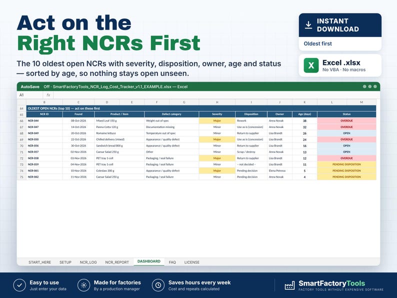Click the SmartFactoryTools brand name
Viewport: 397px width, 298px height.
331,283
